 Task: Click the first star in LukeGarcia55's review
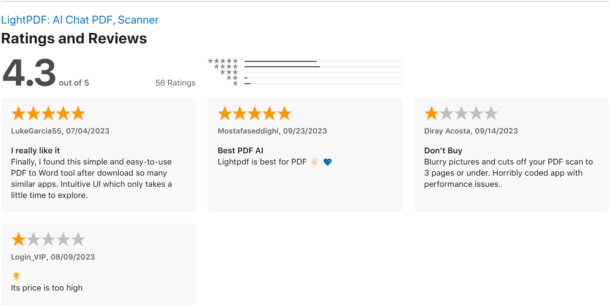pyautogui.click(x=18, y=112)
